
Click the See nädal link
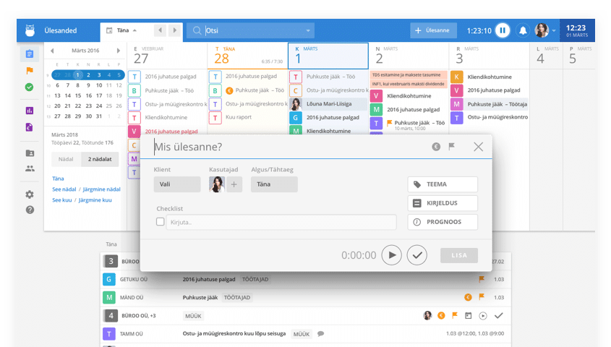click(x=64, y=189)
